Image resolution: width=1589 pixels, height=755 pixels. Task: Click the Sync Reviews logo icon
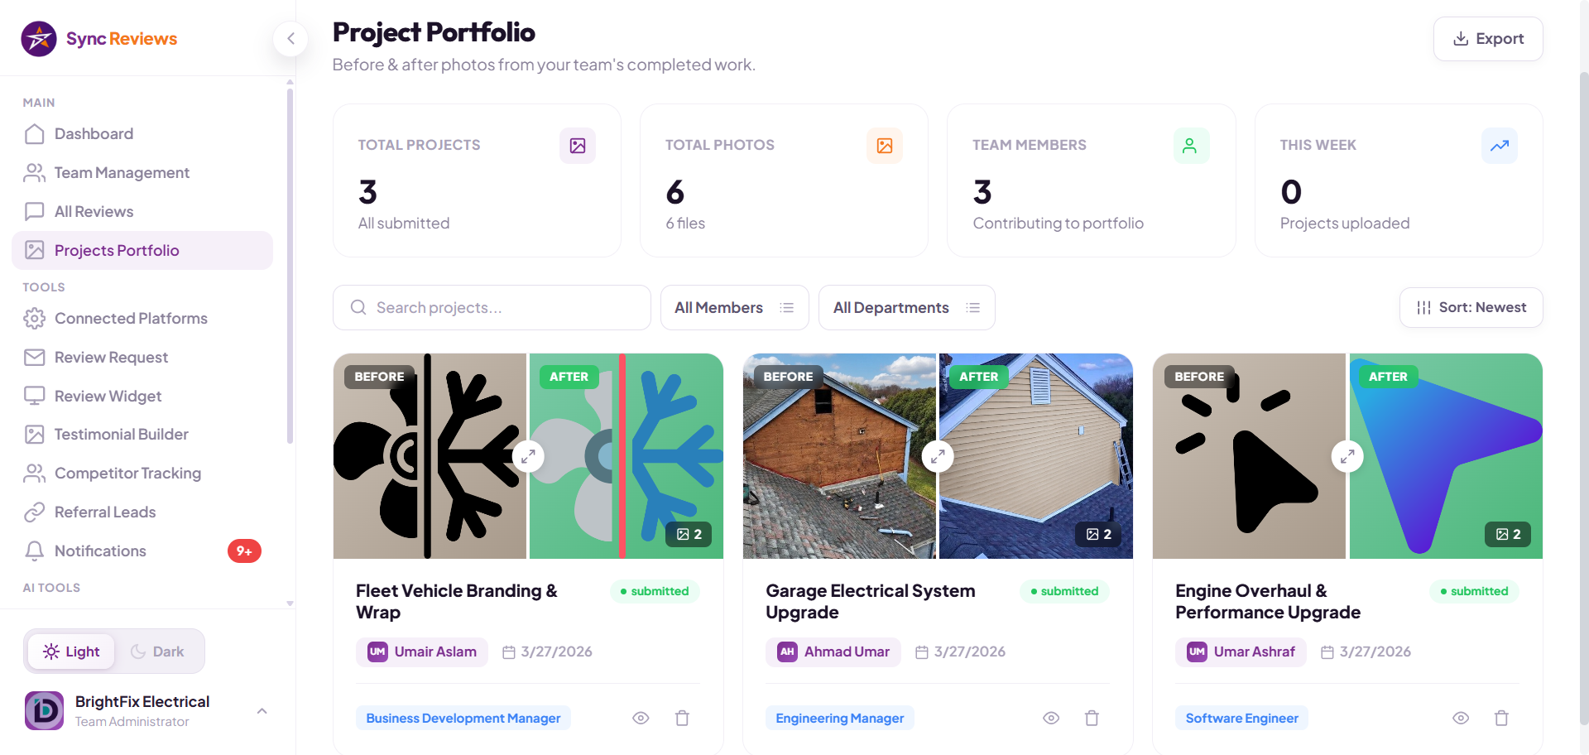coord(39,39)
